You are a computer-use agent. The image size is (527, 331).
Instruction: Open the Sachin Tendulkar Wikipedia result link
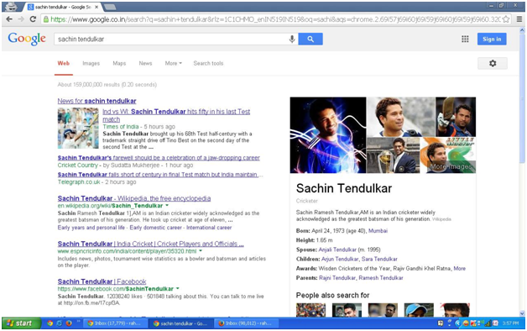(134, 198)
